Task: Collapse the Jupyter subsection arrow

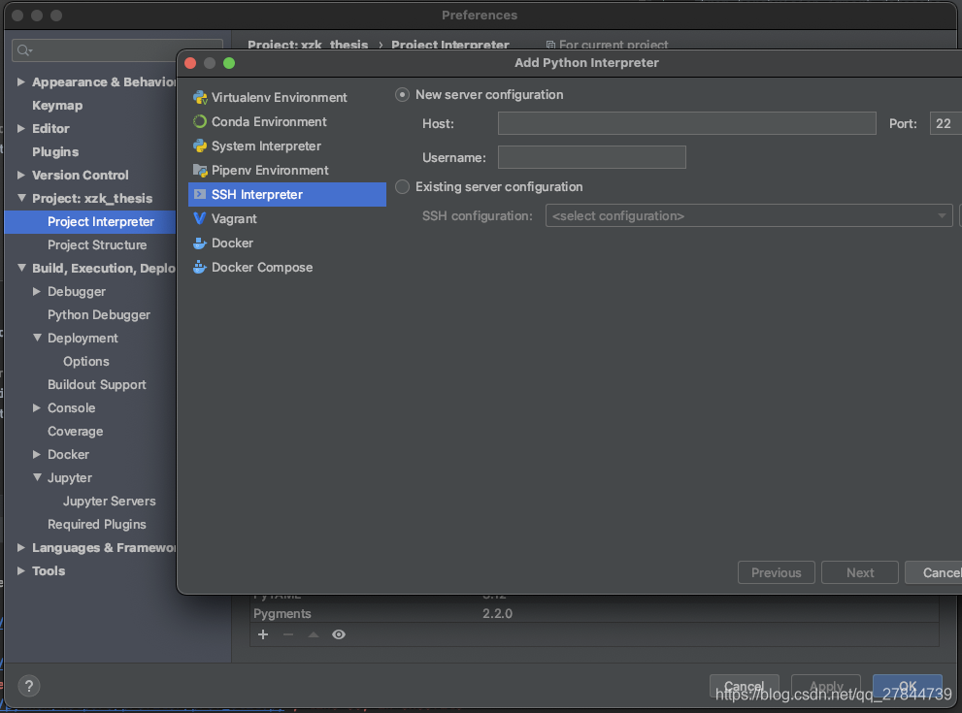Action: tap(38, 477)
